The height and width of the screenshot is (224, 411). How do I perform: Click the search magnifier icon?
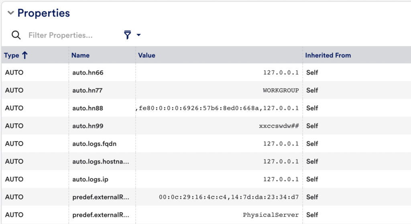[x=16, y=35]
